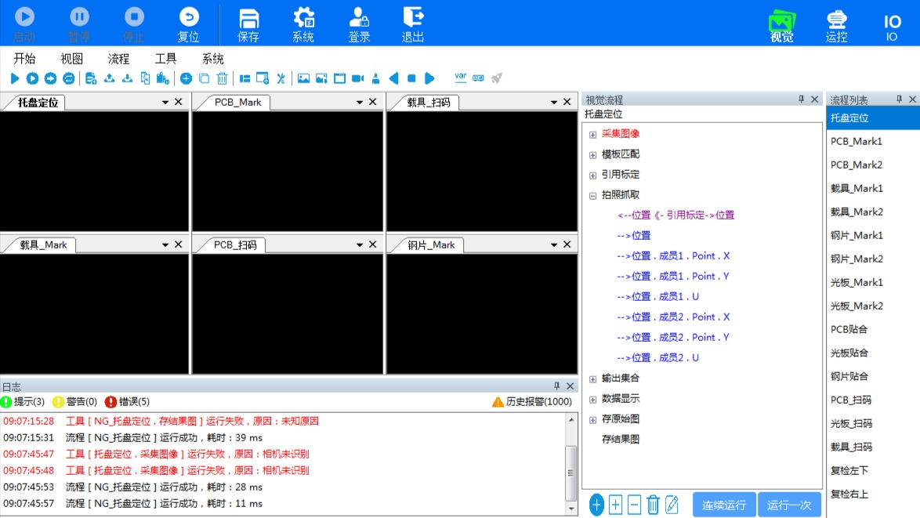The height and width of the screenshot is (518, 920).
Task: Click the download/import toolbar icon
Action: tap(127, 78)
